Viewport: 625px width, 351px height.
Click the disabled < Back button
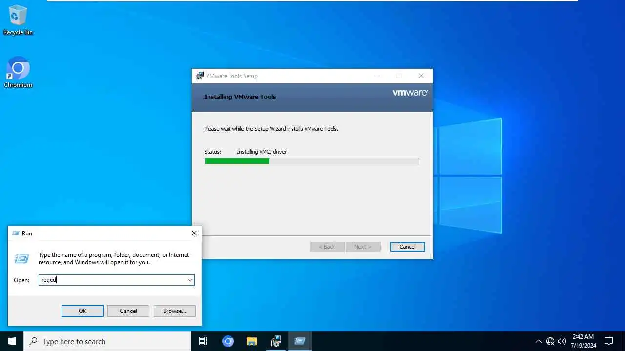327,247
